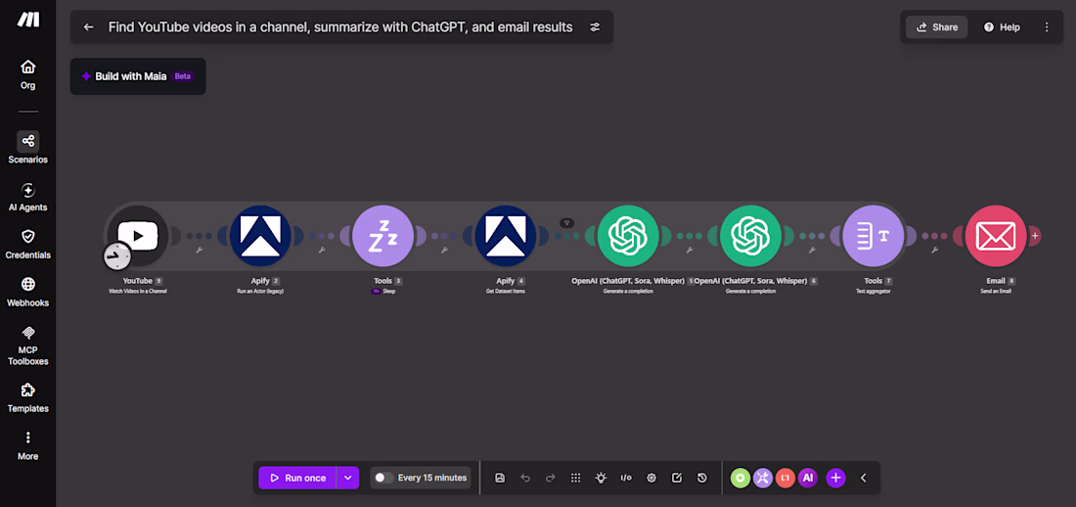Screen dimensions: 1076x507
Task: Click the 'Get Dataset Items' label
Action: (x=506, y=292)
